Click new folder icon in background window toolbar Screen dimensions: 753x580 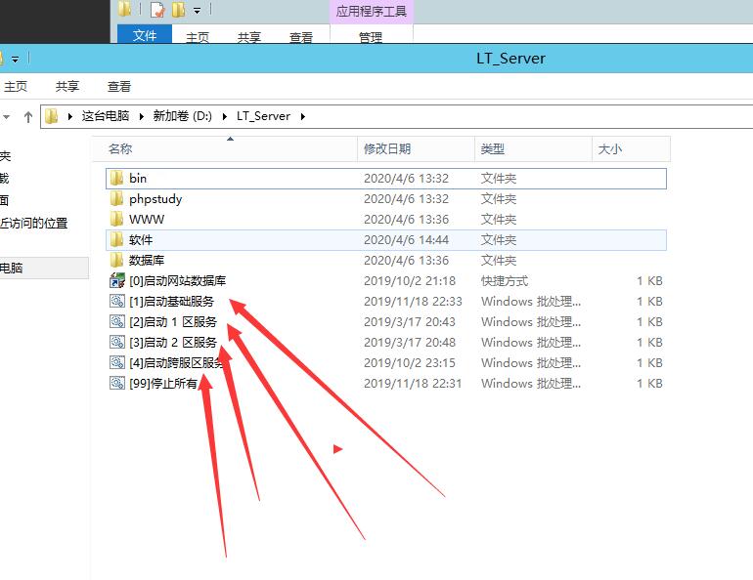click(178, 9)
